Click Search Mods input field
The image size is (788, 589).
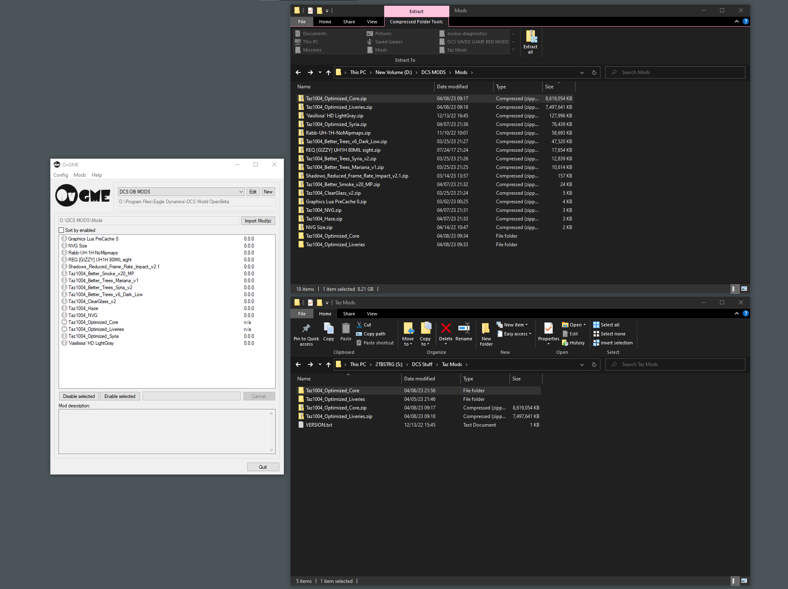(675, 72)
